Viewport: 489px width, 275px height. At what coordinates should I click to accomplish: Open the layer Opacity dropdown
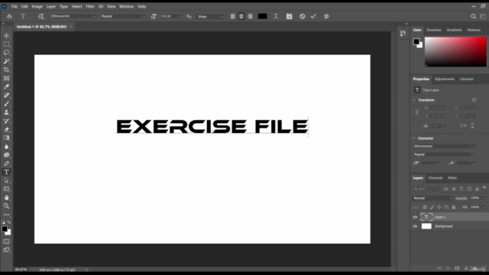click(483, 199)
